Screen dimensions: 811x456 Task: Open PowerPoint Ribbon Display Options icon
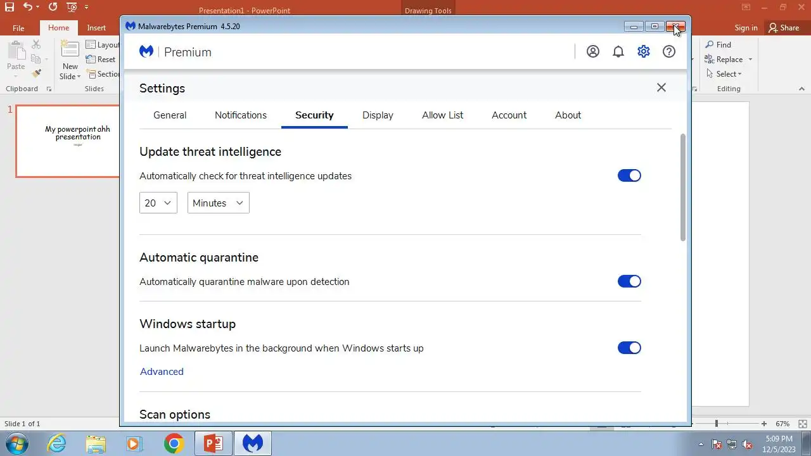coord(746,8)
